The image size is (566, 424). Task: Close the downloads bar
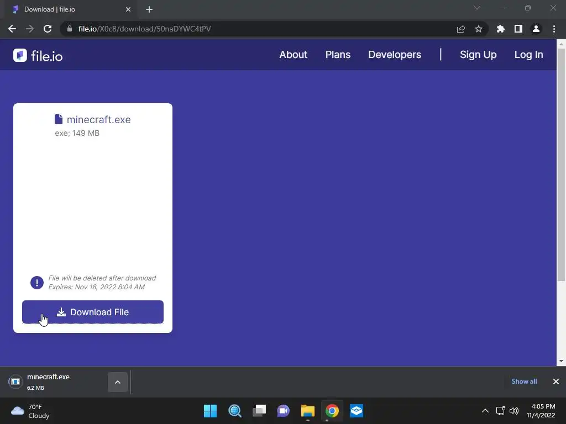point(556,381)
